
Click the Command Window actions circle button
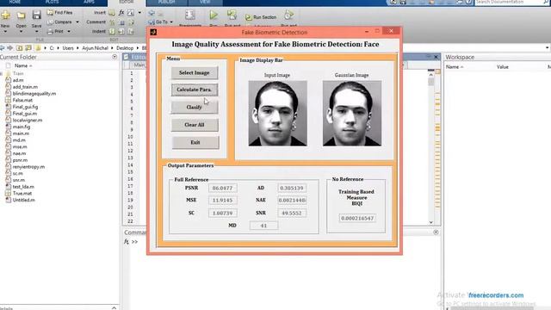point(436,232)
